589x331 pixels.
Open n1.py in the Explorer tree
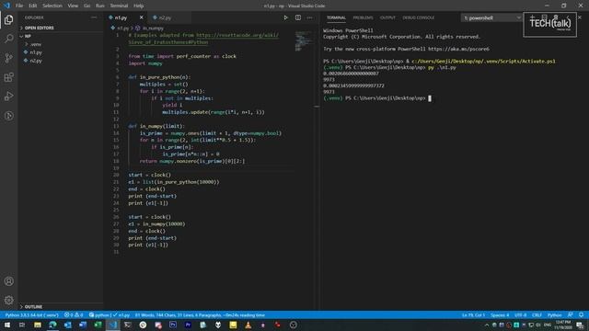coord(36,52)
